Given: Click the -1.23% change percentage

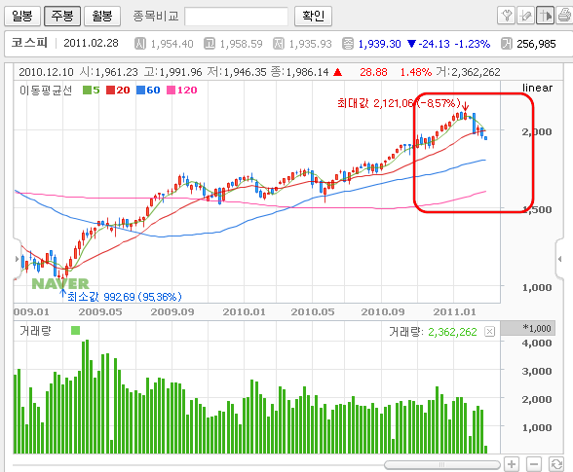Looking at the screenshot, I should point(472,44).
